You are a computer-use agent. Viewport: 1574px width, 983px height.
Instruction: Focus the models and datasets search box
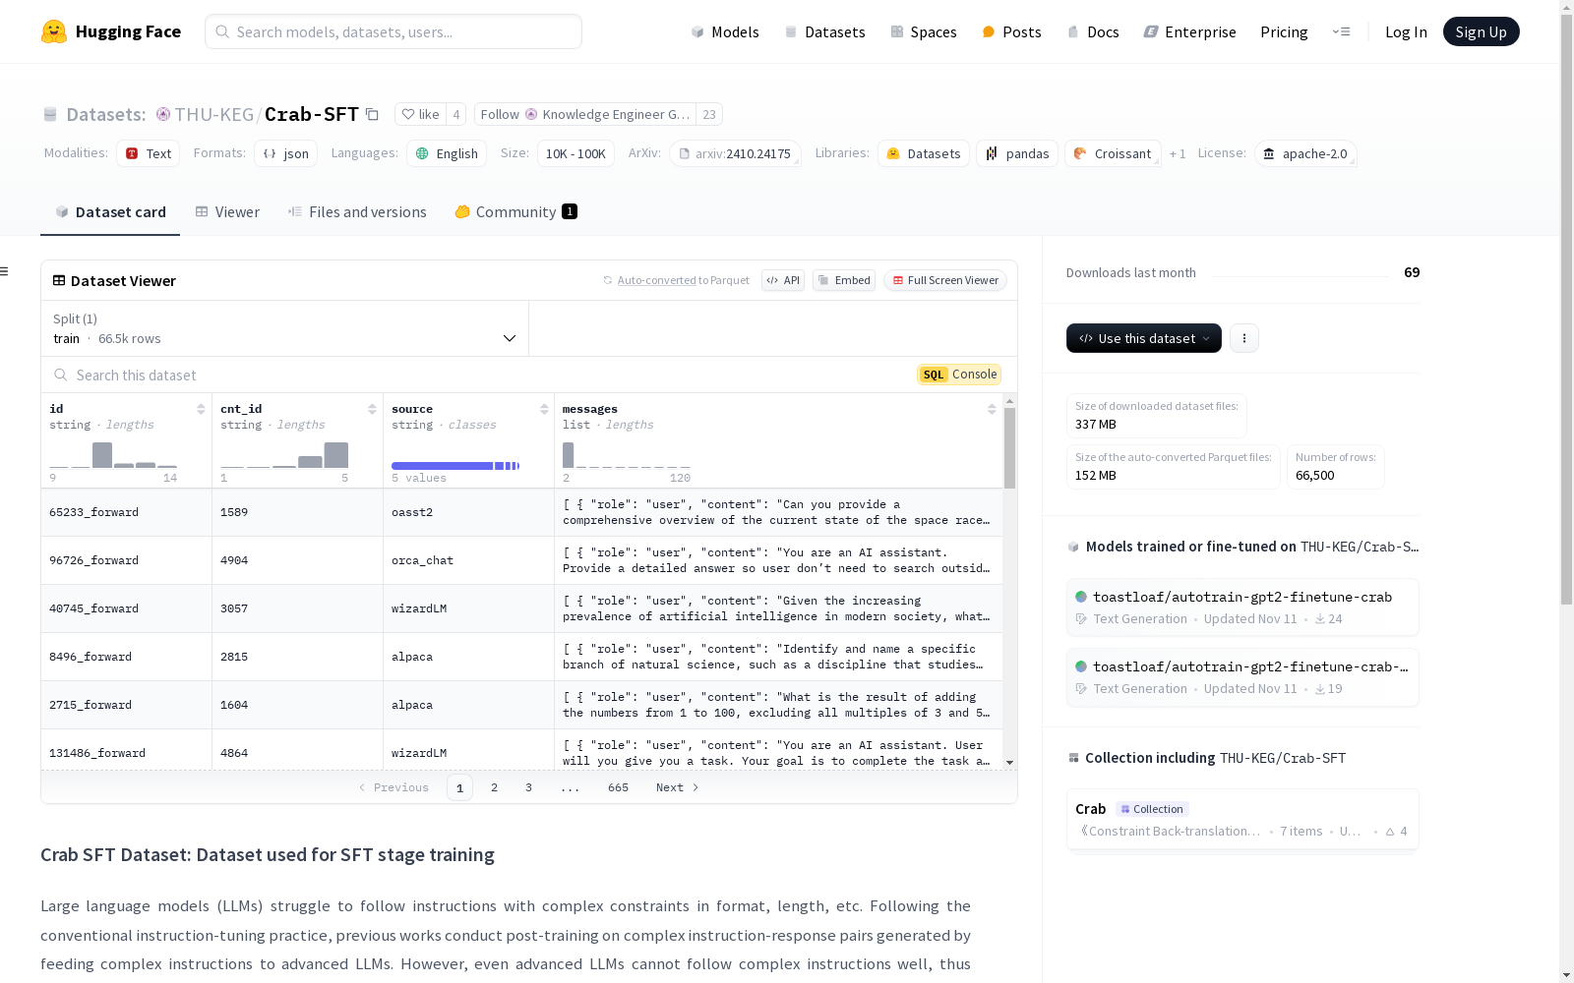pyautogui.click(x=393, y=31)
